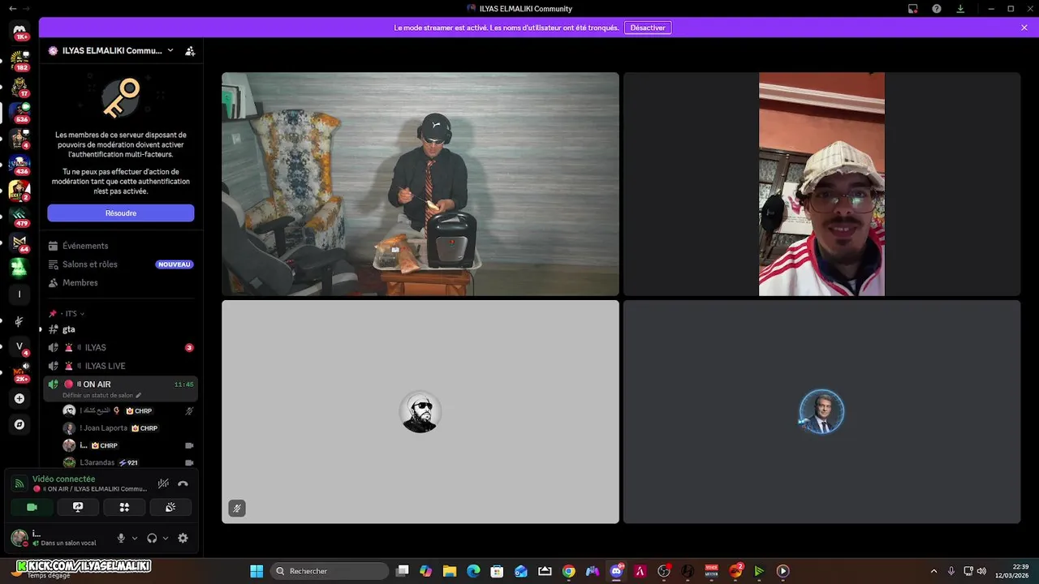Open microphone input device options arrow
The width and height of the screenshot is (1039, 584).
[x=135, y=538]
